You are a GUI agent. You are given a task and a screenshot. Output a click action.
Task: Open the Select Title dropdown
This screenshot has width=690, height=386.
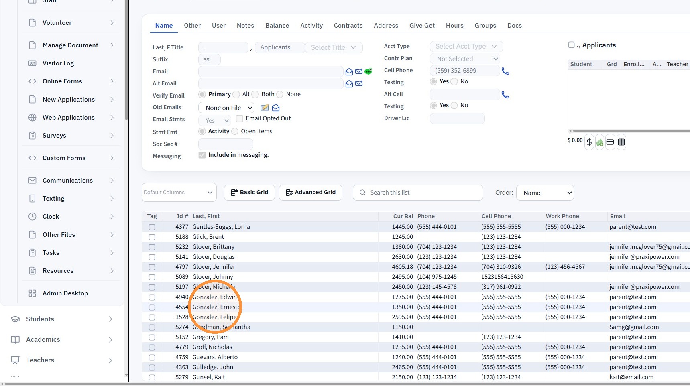click(334, 47)
